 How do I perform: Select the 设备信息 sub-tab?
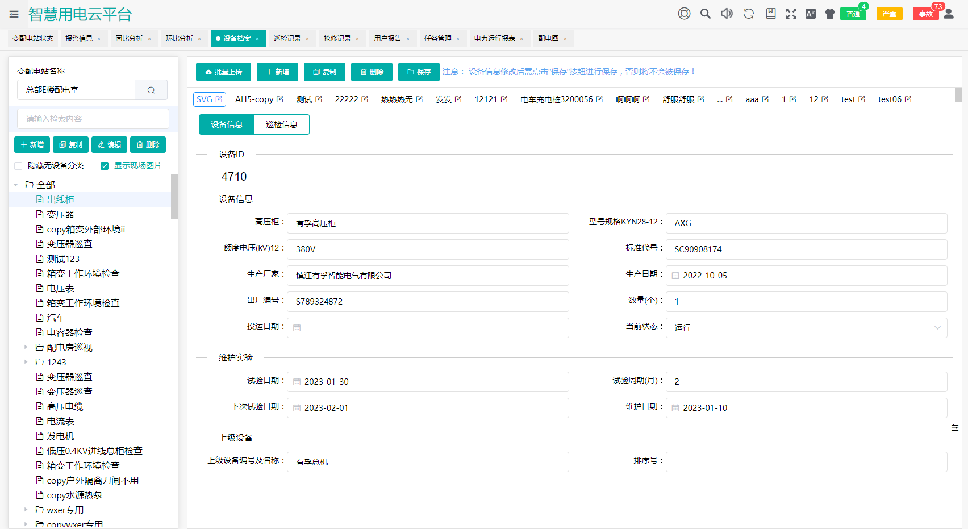[x=227, y=124]
